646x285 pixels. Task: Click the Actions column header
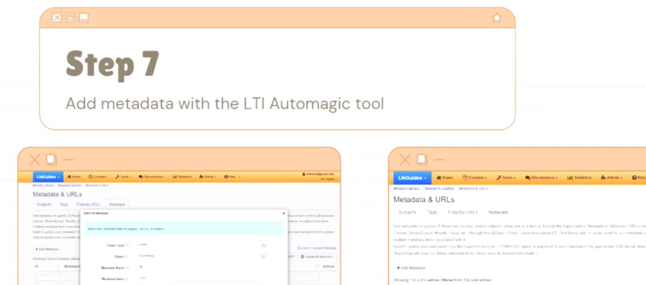click(328, 266)
